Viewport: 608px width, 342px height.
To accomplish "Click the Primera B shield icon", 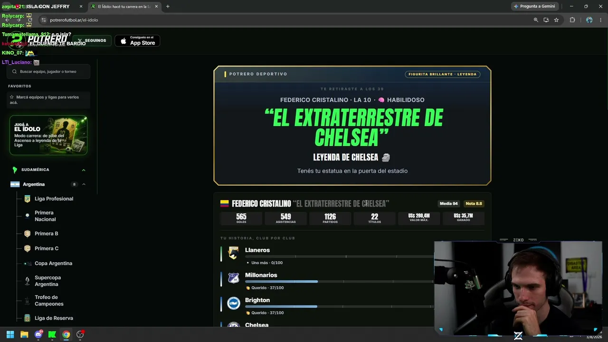I will (27, 234).
